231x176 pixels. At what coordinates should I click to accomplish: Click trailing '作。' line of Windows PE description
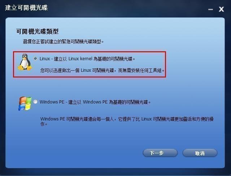pos(44,124)
